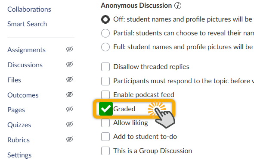
Task: Uncheck the Graded checkbox
Action: coord(106,109)
